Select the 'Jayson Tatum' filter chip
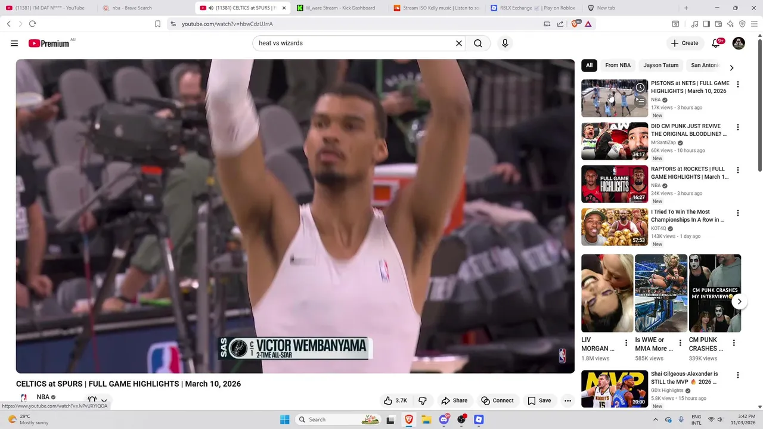The height and width of the screenshot is (429, 763). tap(661, 66)
